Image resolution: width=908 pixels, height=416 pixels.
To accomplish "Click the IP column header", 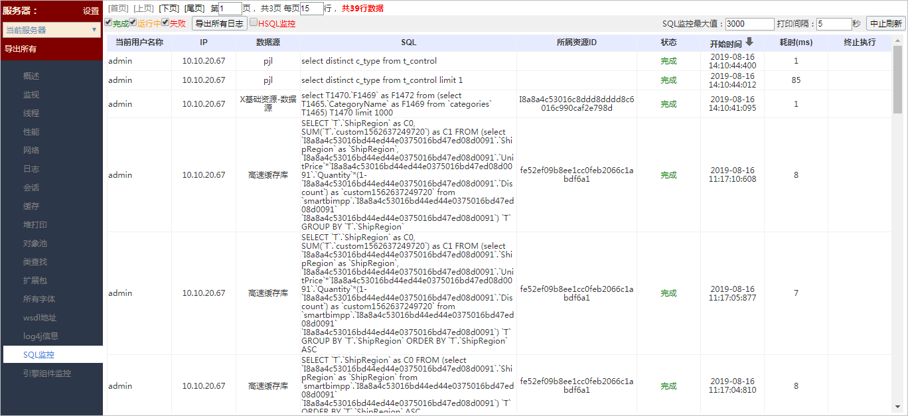I will tap(204, 42).
